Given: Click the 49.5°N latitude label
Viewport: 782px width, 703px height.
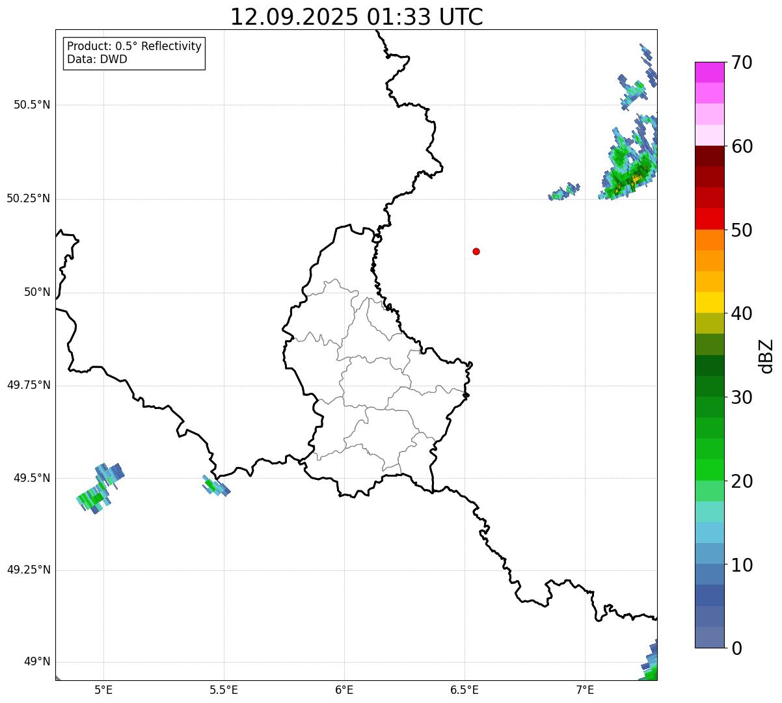Looking at the screenshot, I should (32, 478).
